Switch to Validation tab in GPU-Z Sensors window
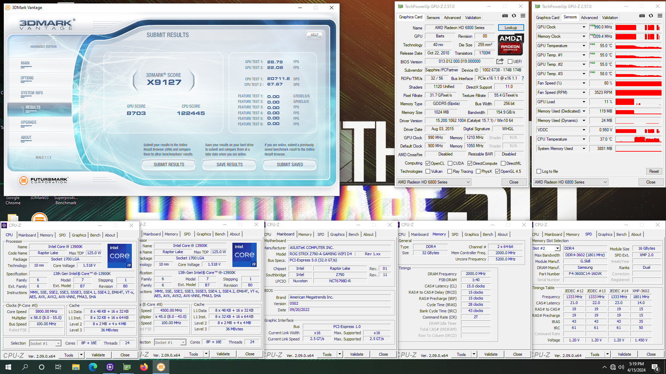 [x=610, y=18]
